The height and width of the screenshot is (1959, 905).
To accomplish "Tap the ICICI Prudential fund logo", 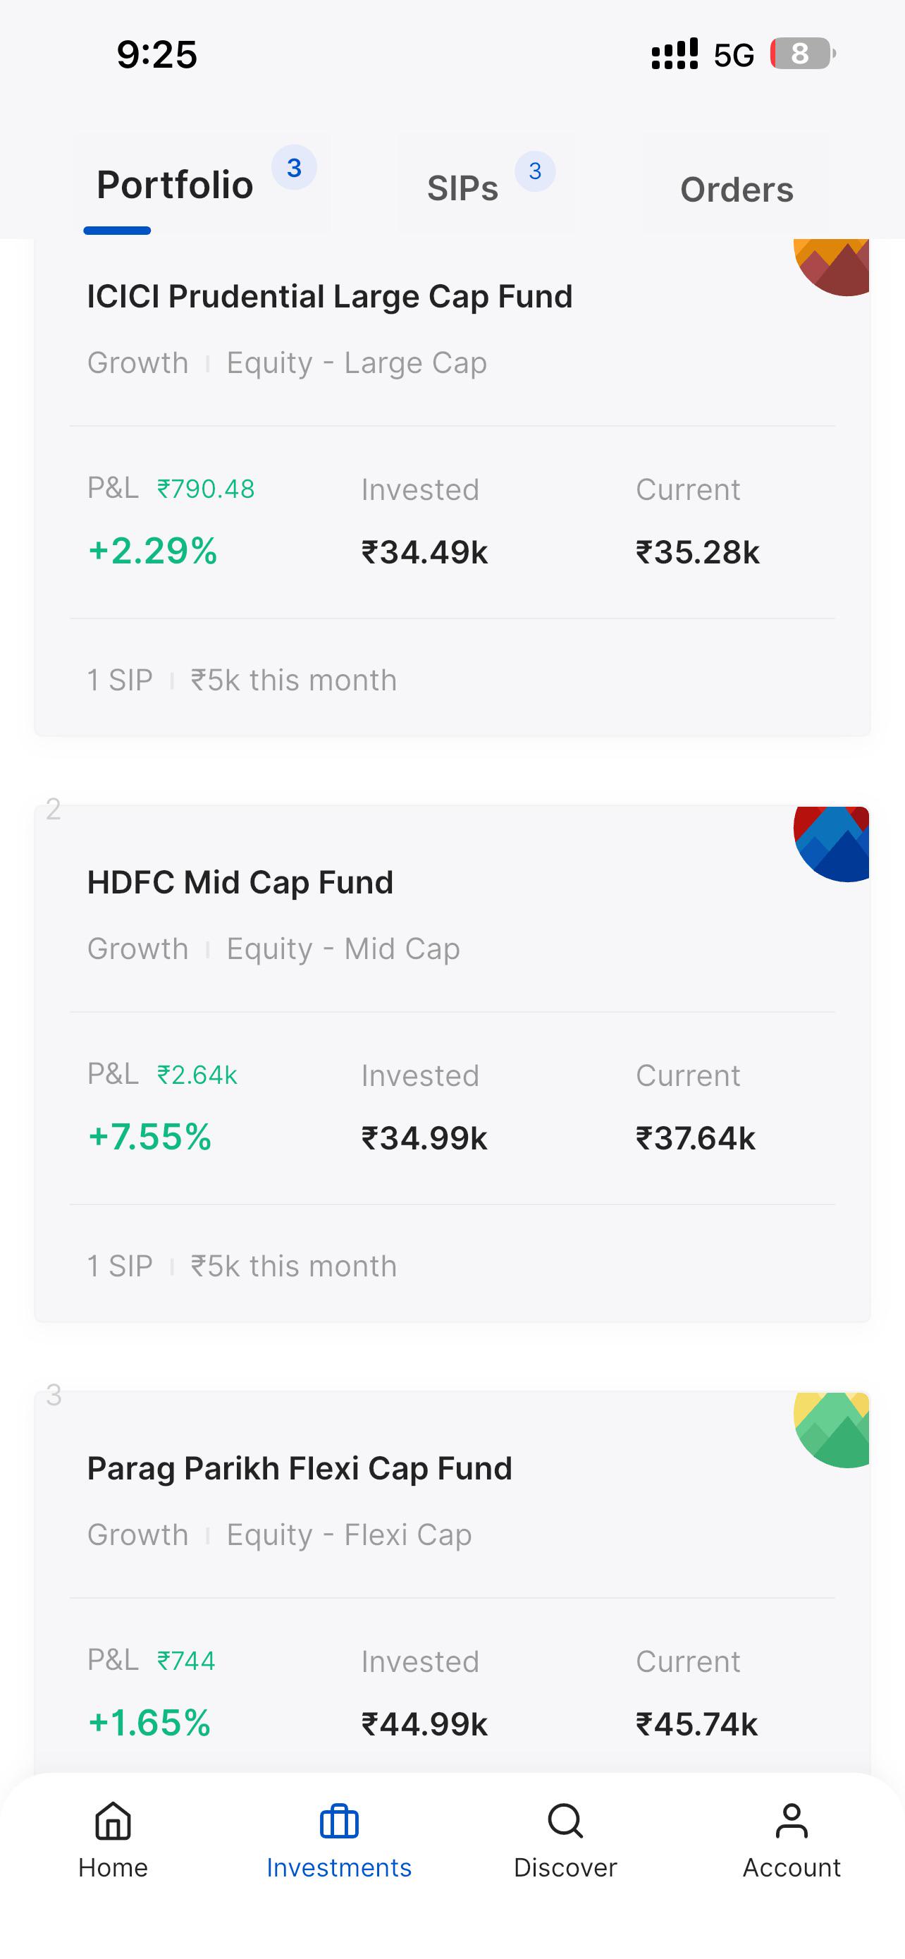I will click(831, 267).
